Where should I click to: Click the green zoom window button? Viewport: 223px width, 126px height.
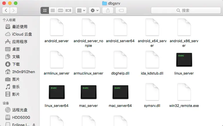(x=16, y=3)
